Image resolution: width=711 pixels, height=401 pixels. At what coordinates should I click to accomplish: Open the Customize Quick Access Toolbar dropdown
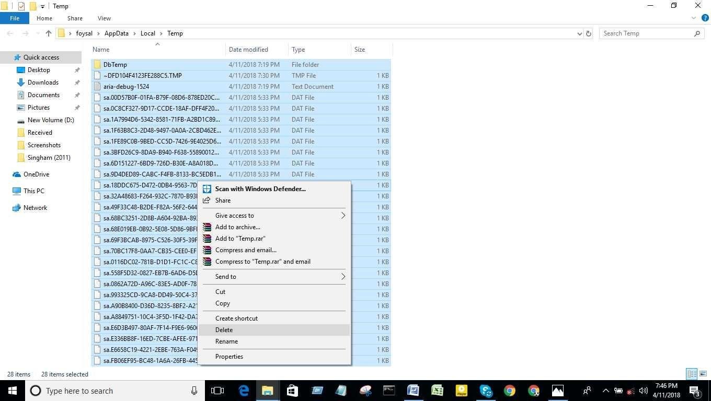pyautogui.click(x=42, y=7)
